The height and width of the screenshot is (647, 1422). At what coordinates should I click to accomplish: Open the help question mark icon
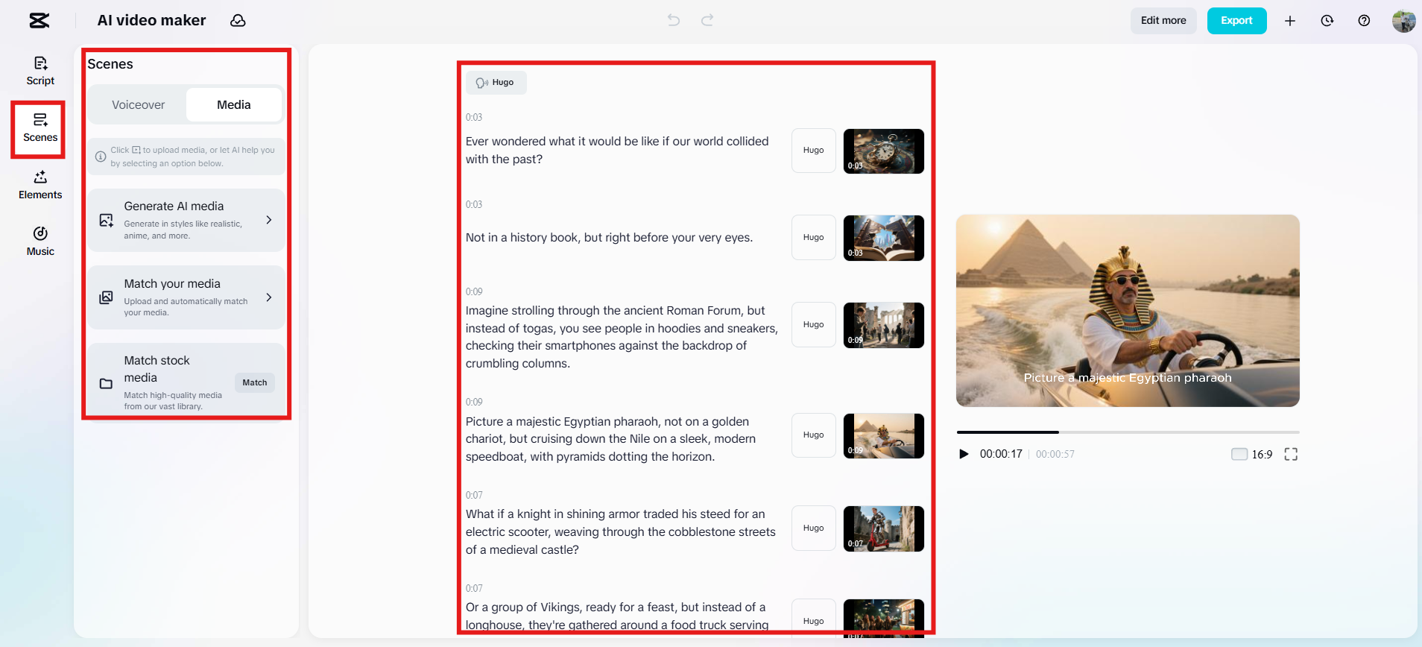tap(1364, 21)
